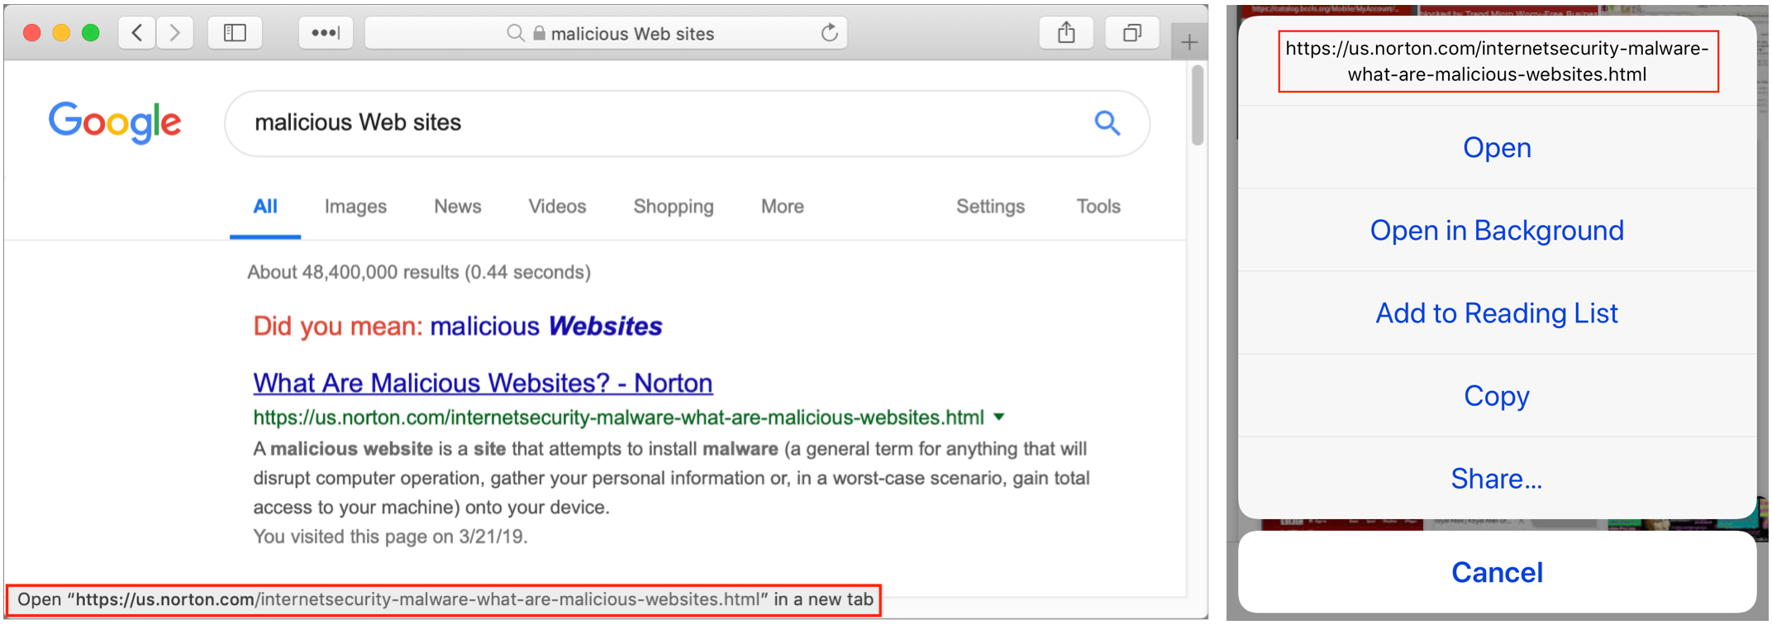Click the status bar 'Open … in a new tab' text
Viewport: 1772px width, 625px height.
(445, 599)
